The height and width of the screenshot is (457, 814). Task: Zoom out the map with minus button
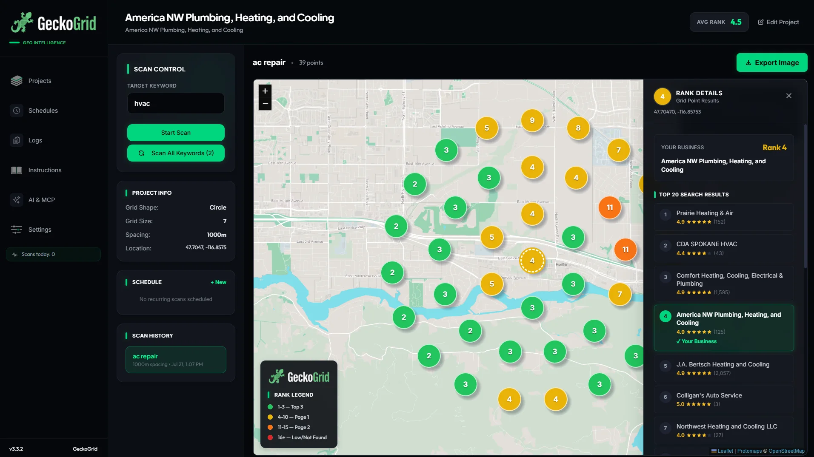tap(265, 104)
